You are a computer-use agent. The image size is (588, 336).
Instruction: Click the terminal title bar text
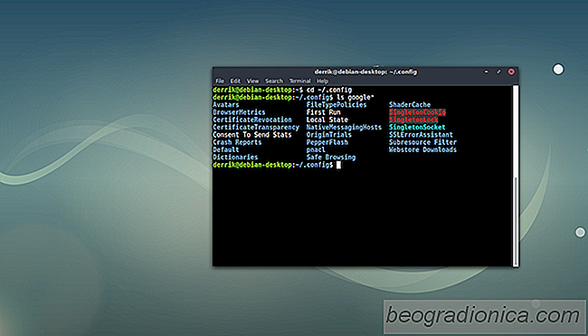(365, 72)
